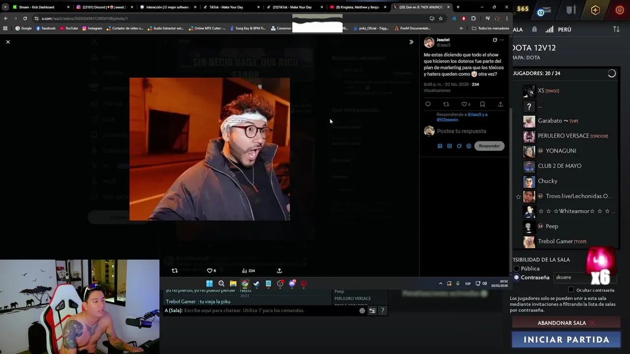This screenshot has height=354, width=630.
Task: Share the photo from the bottom bar
Action: coord(280,270)
